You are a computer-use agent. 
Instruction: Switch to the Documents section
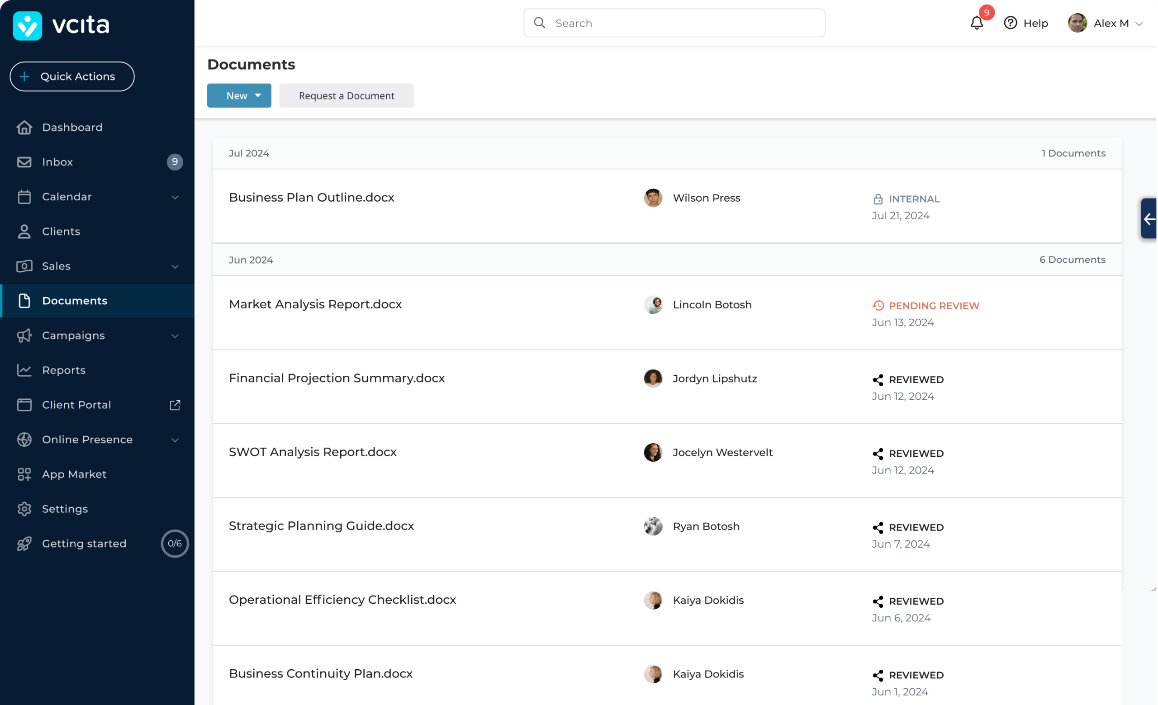[74, 301]
